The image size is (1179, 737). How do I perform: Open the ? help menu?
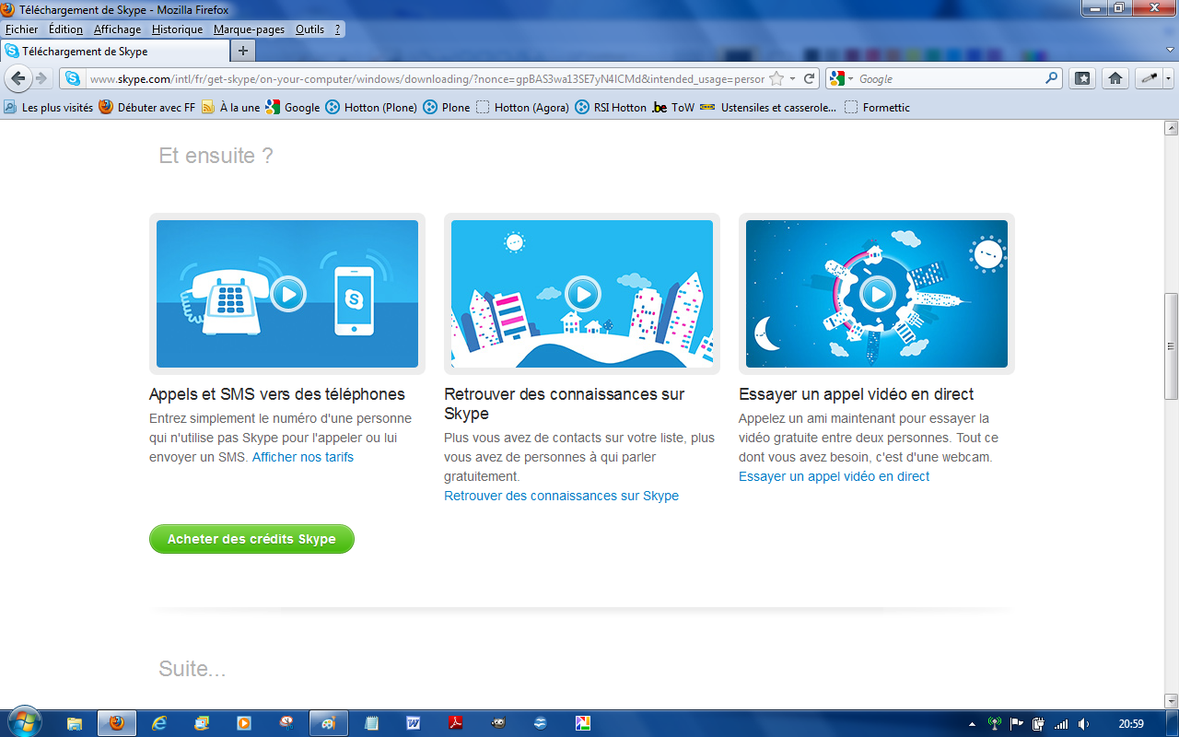(x=338, y=29)
